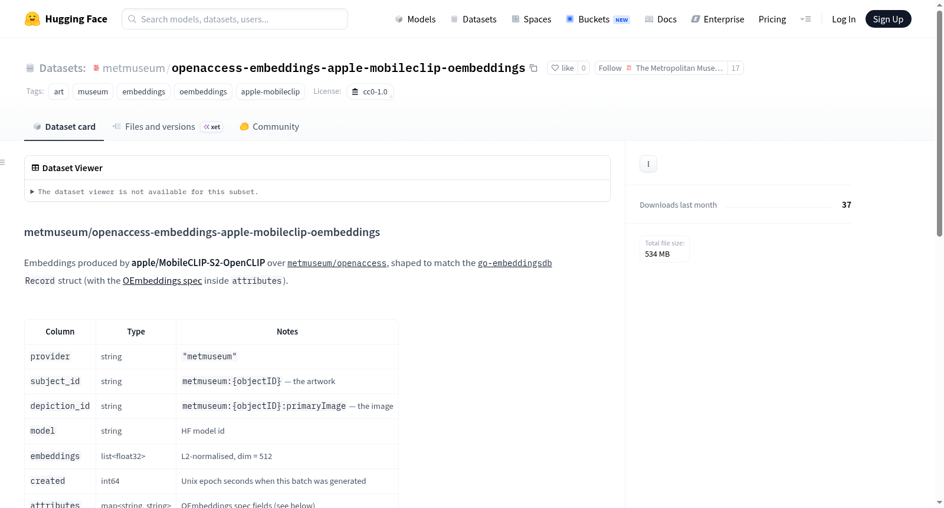Click the cc0-1.0 license tag

pos(370,91)
